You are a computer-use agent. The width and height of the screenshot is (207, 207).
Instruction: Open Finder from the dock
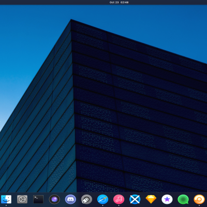point(6,199)
